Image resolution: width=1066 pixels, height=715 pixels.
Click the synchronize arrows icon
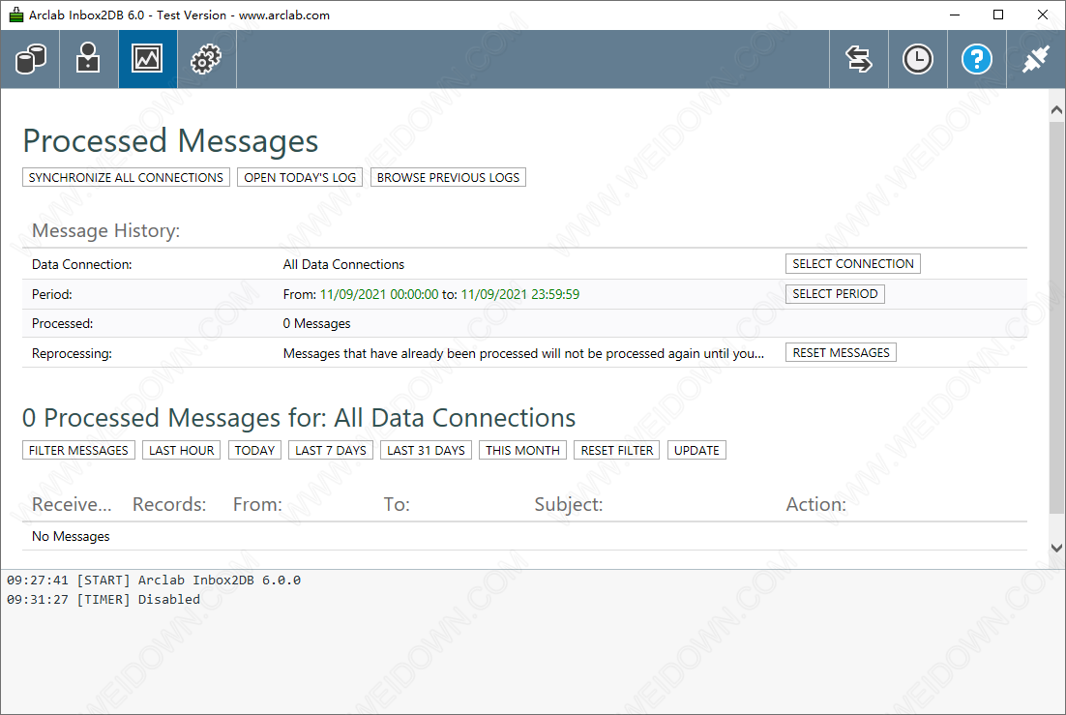tap(859, 59)
